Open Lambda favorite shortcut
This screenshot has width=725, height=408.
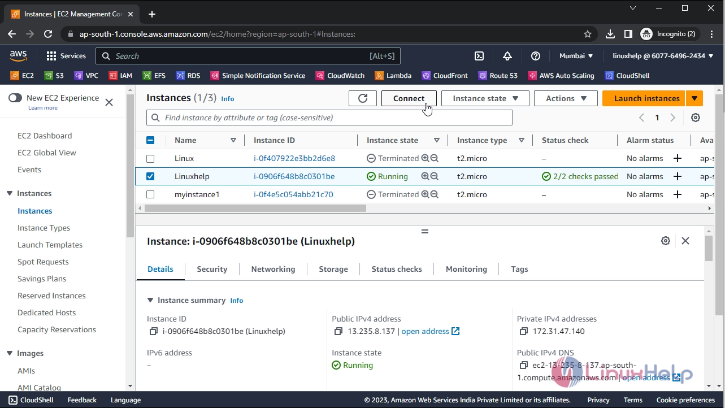pos(393,76)
